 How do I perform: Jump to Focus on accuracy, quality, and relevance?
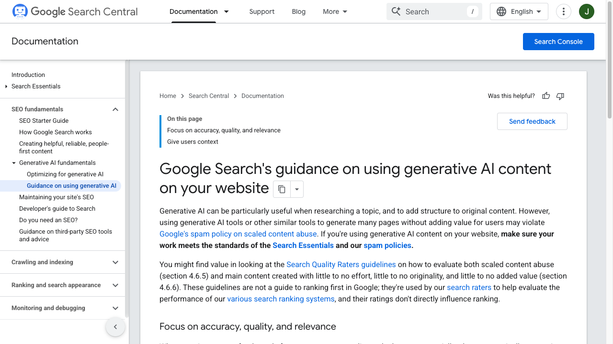click(224, 130)
